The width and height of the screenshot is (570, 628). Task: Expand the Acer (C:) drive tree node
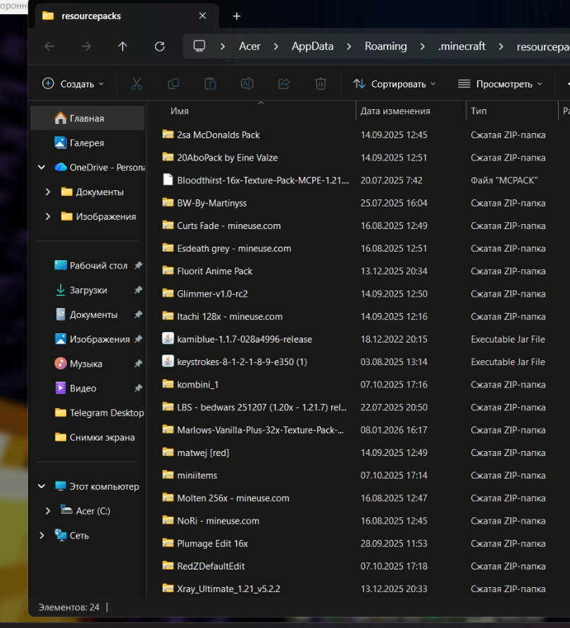point(48,511)
